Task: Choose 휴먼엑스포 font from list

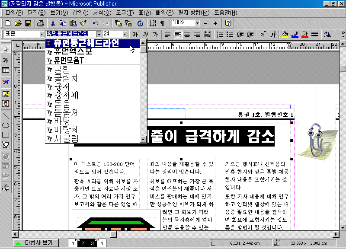Action: coord(93,52)
